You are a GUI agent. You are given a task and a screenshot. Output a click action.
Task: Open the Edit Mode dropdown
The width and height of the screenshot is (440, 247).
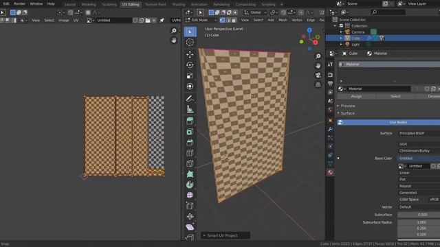(x=201, y=20)
